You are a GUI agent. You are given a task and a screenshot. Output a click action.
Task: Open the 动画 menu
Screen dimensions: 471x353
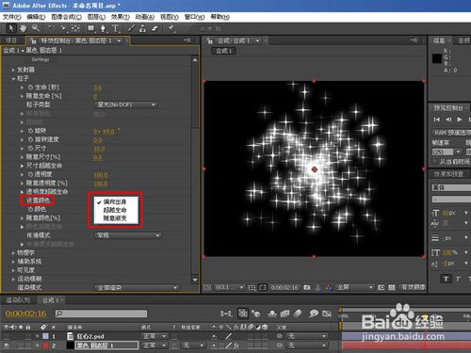point(145,17)
